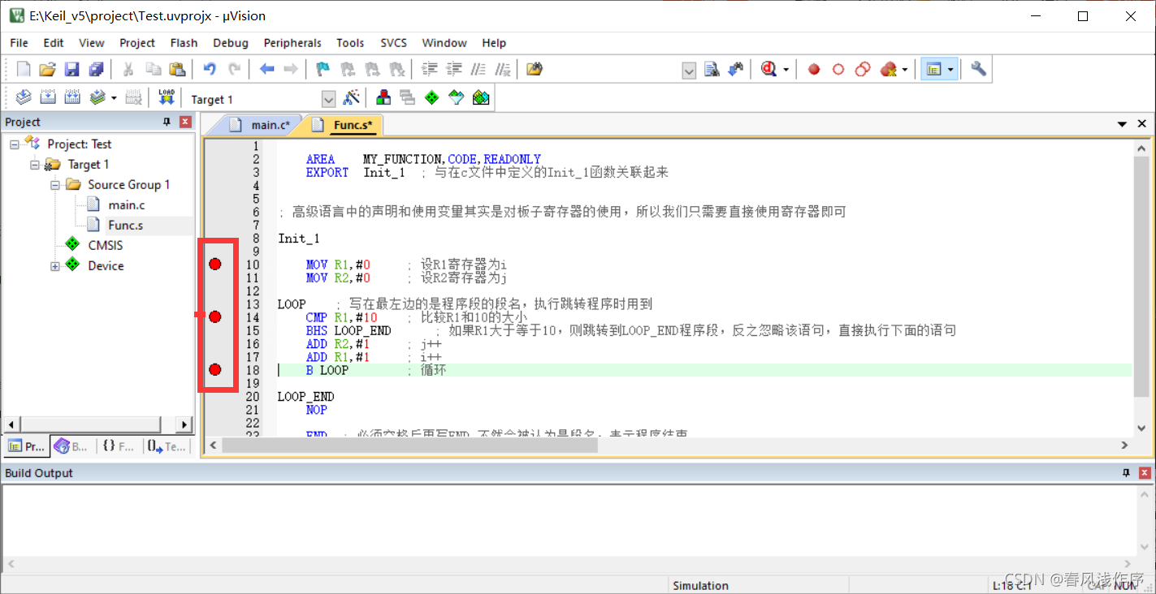Close the Build Output panel
Screen dimensions: 1156x594
point(1145,473)
